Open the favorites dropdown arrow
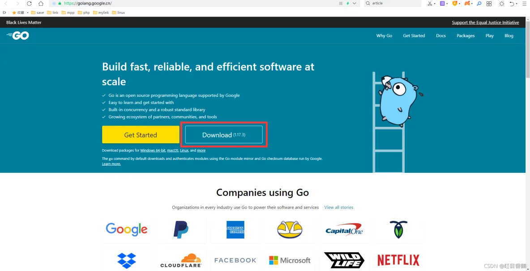The image size is (530, 271). pos(28,13)
